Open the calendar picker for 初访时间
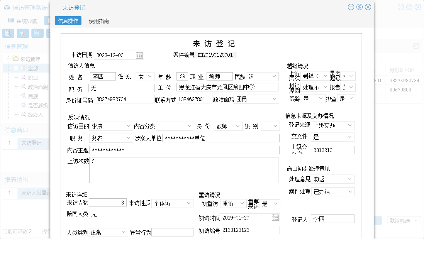Screen dimensions: 424x272 275,218
